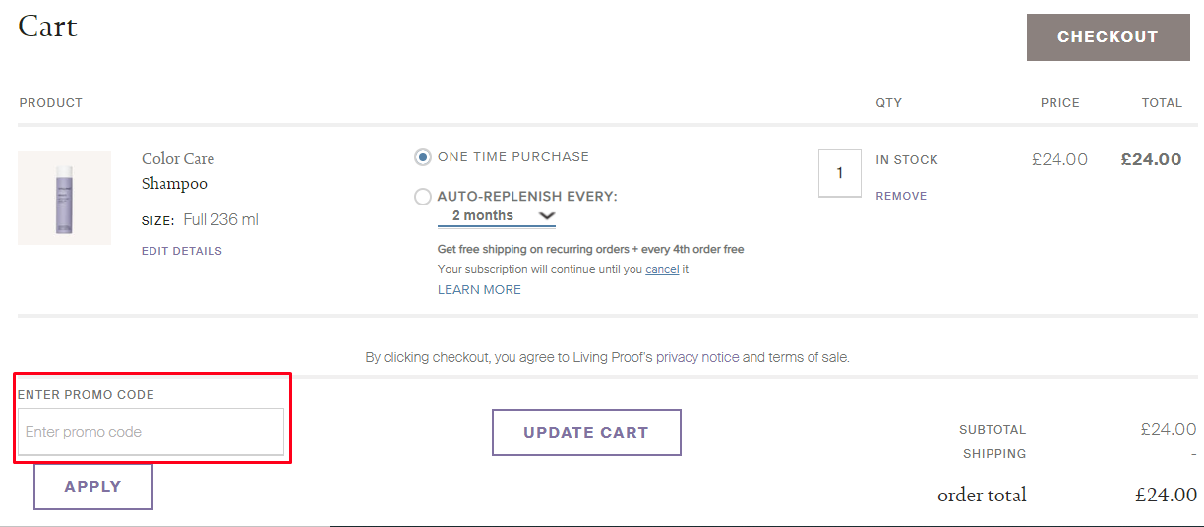Image resolution: width=1204 pixels, height=527 pixels.
Task: Click the cancel subscription link
Action: click(662, 269)
